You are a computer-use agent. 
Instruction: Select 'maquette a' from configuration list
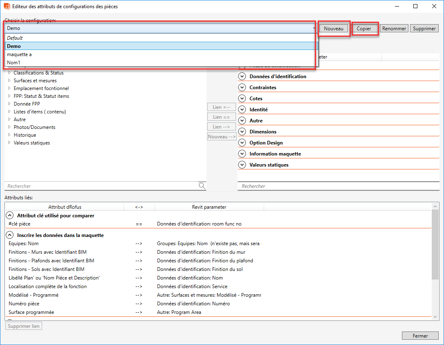[x=19, y=54]
